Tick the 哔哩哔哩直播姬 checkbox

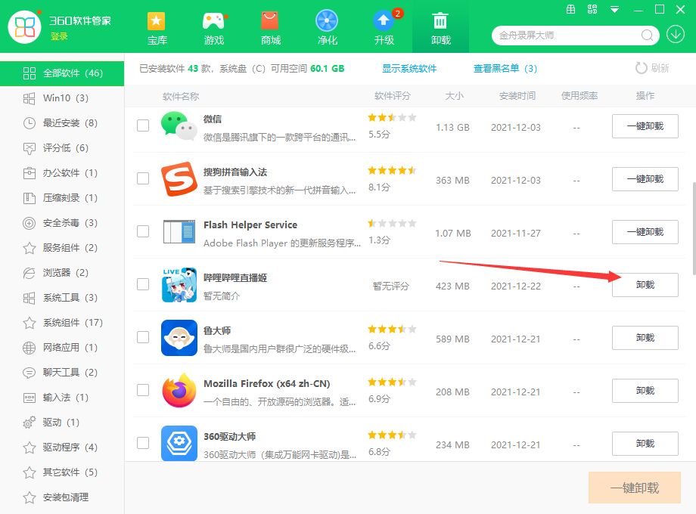(x=143, y=283)
